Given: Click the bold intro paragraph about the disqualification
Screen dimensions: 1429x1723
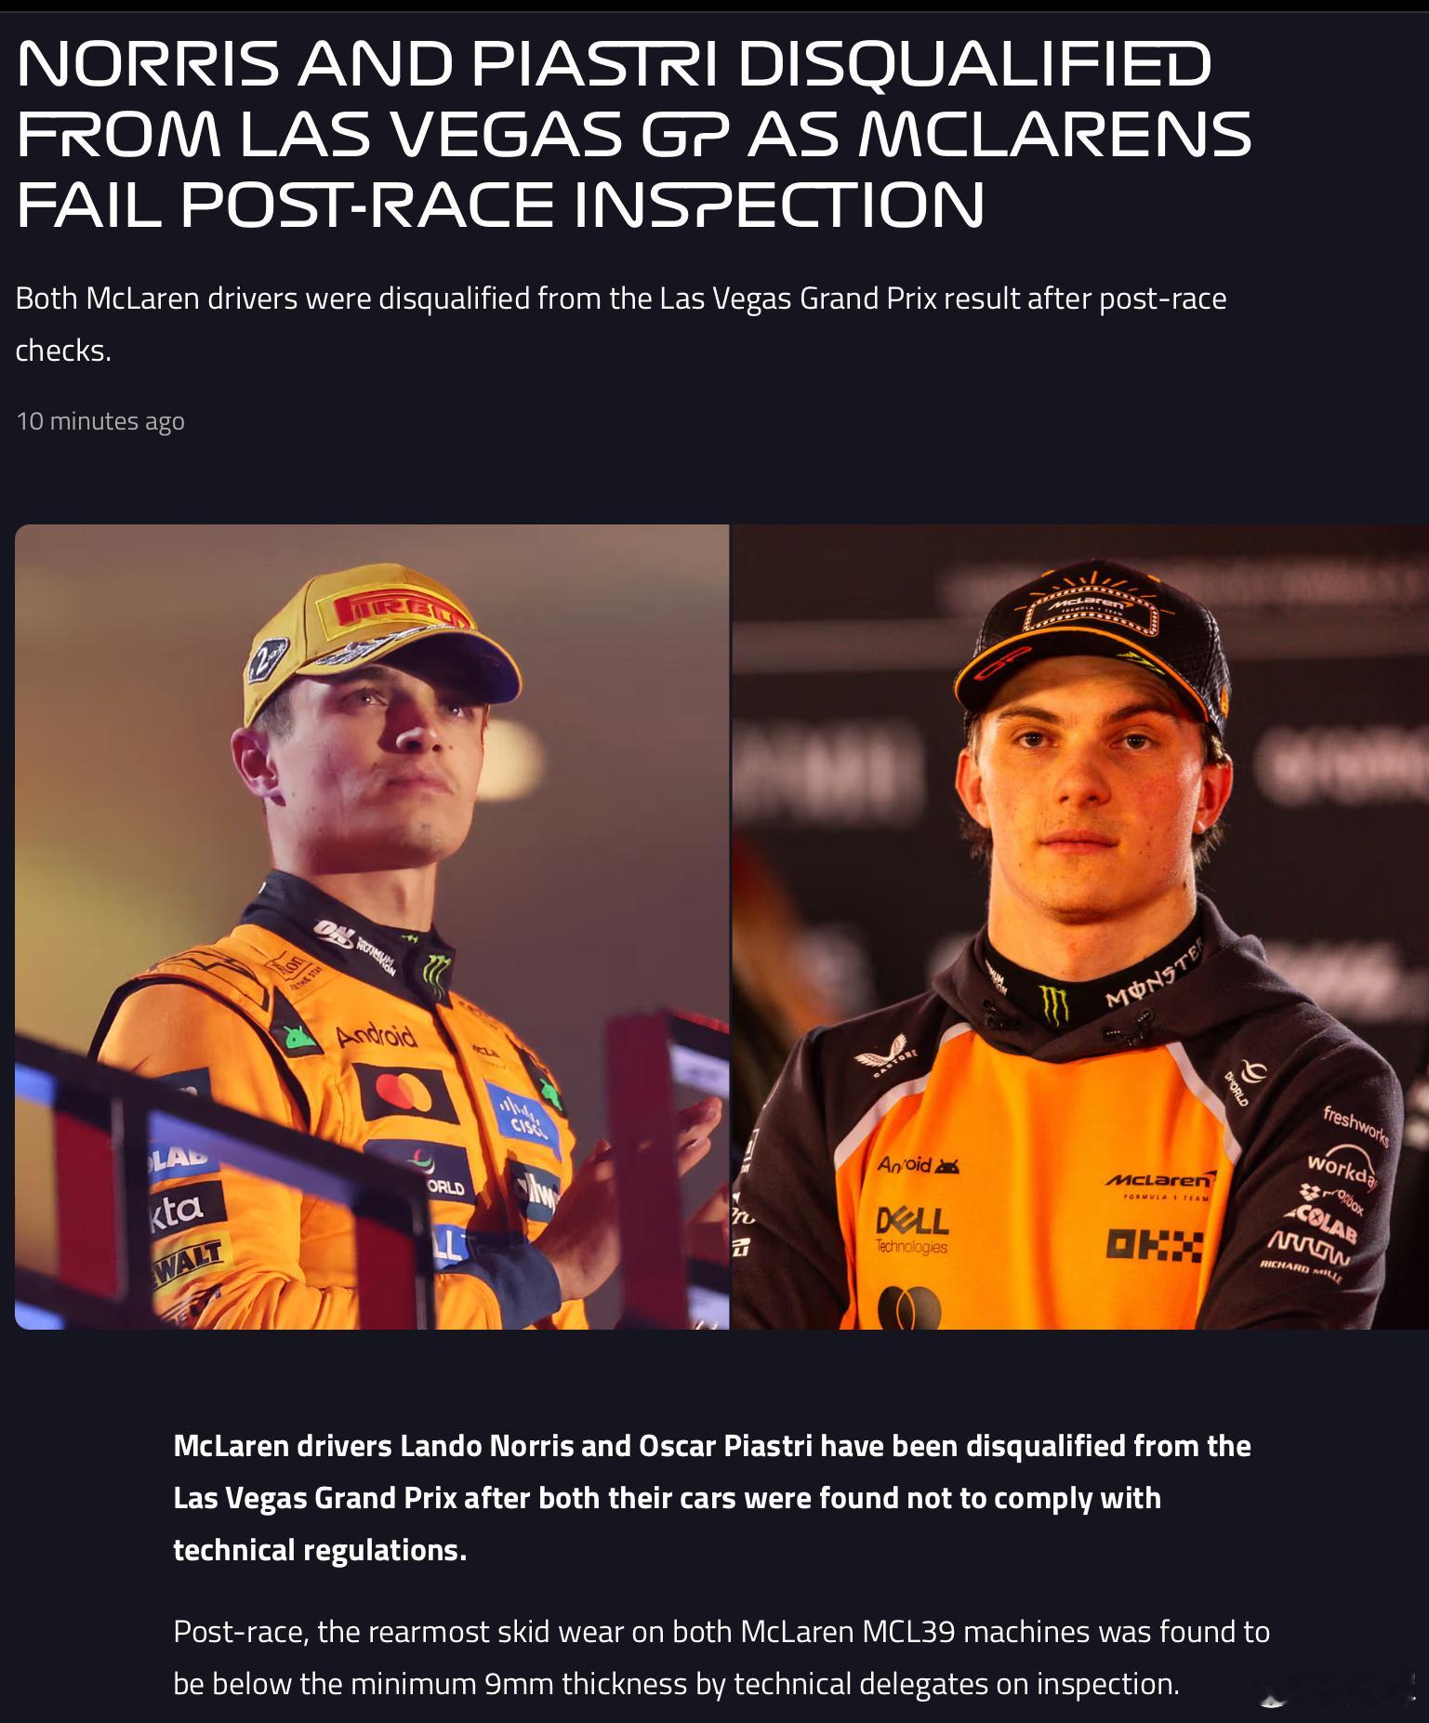Looking at the screenshot, I should click(711, 1497).
